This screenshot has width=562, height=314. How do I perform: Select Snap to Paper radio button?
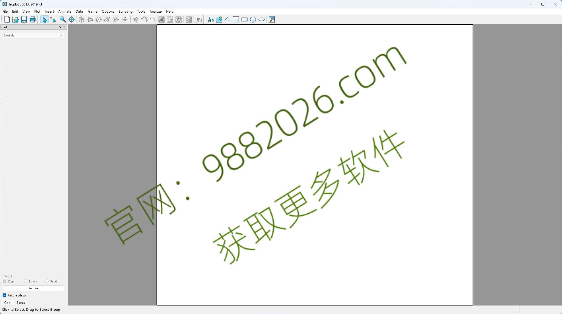[x=26, y=281]
